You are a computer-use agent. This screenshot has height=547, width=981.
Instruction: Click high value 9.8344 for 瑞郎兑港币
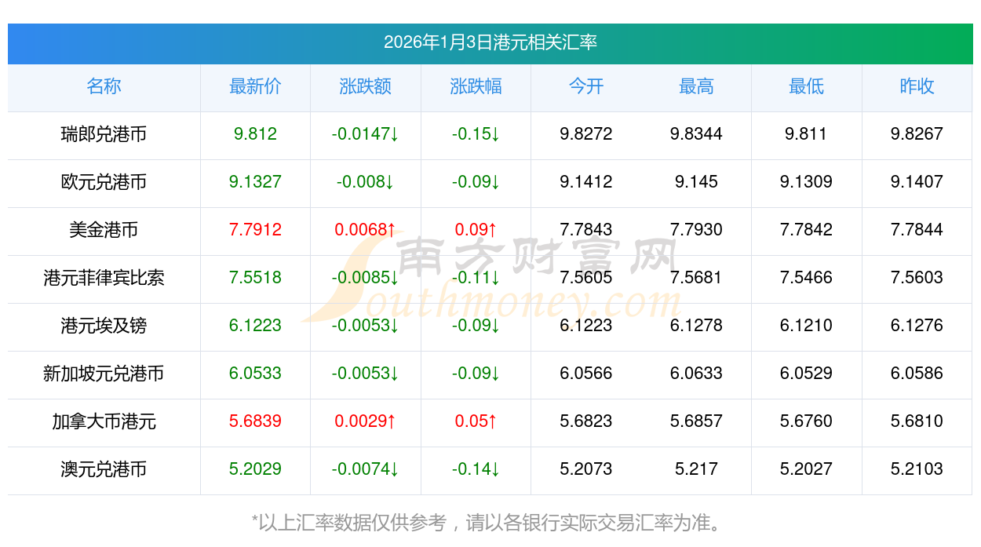(x=696, y=134)
